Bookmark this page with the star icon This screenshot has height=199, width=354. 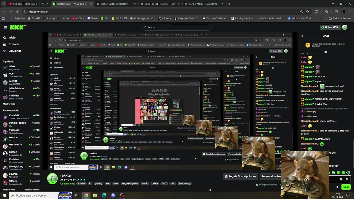(308, 12)
